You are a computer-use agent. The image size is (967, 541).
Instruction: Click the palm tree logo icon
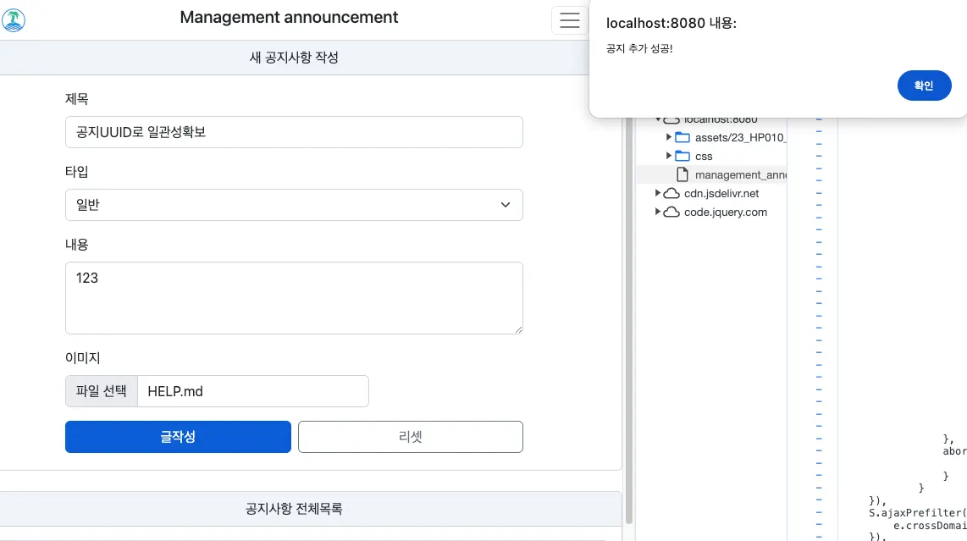(13, 19)
